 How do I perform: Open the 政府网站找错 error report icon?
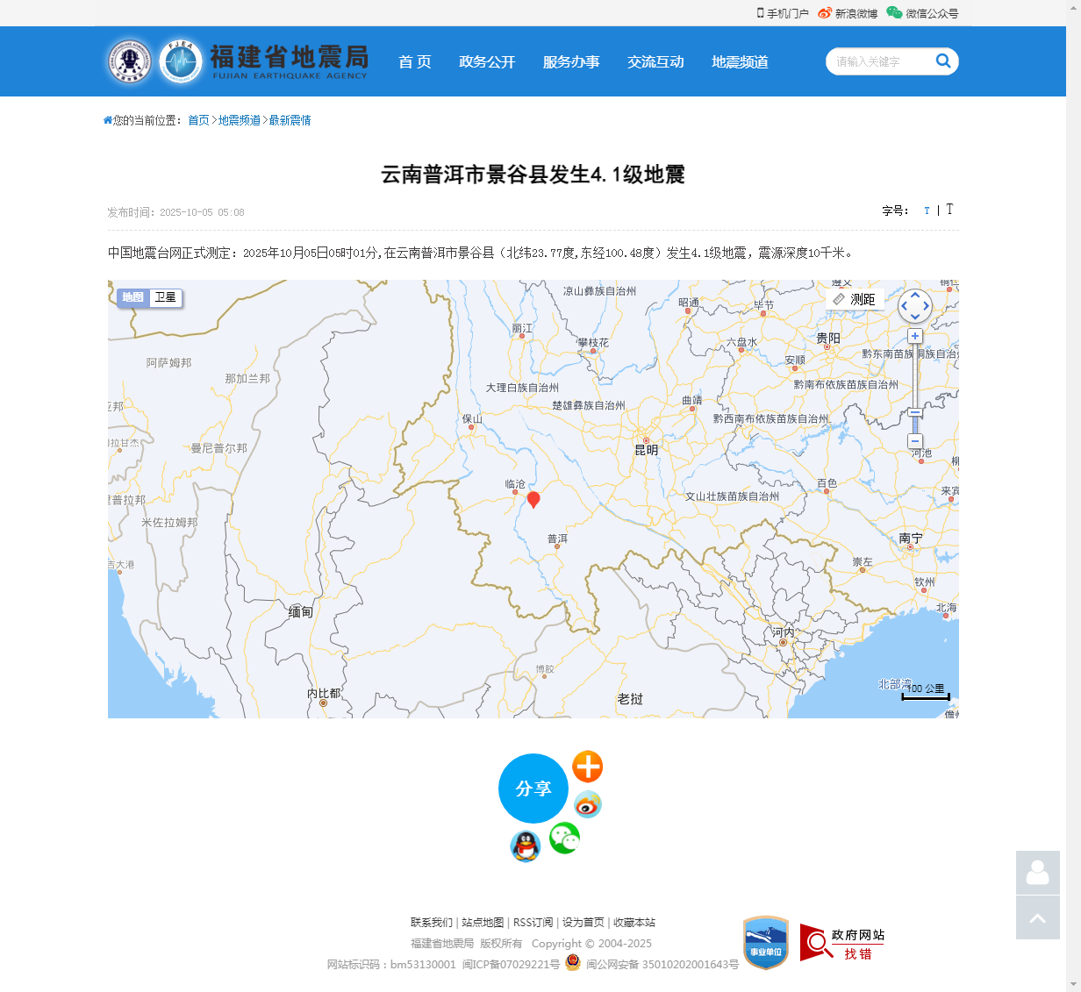[x=842, y=943]
